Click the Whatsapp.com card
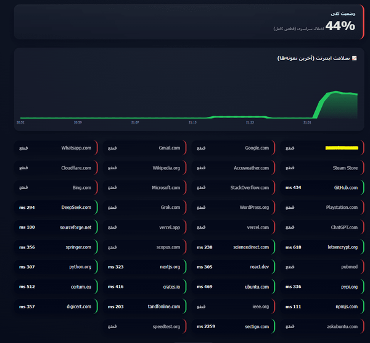This screenshot has width=370, height=343. 56,148
